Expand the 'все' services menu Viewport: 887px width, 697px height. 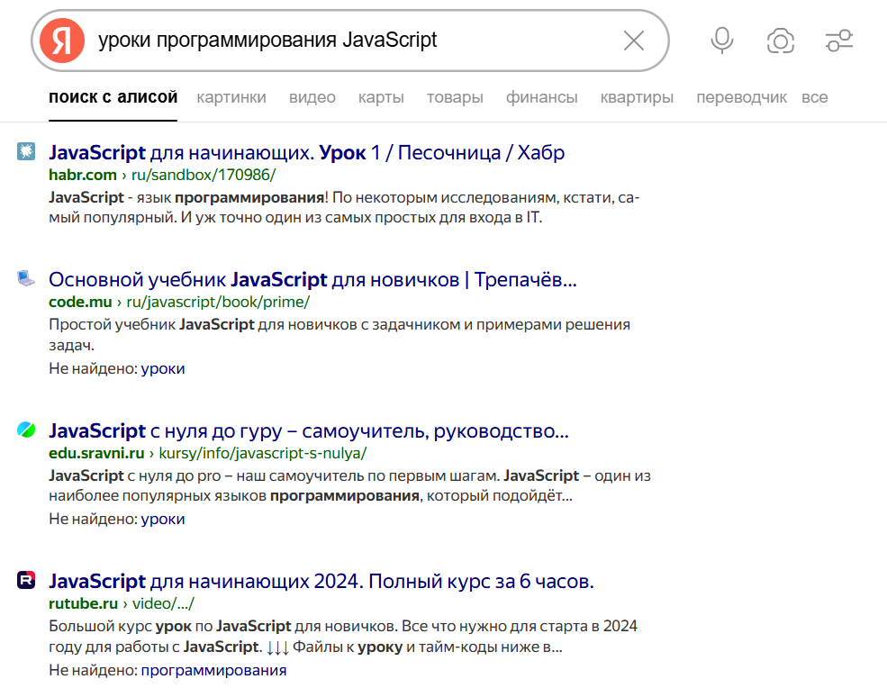(x=815, y=97)
